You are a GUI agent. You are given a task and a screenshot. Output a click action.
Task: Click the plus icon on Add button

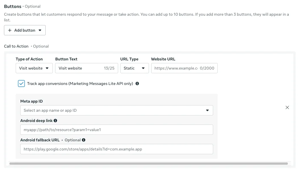(x=10, y=30)
